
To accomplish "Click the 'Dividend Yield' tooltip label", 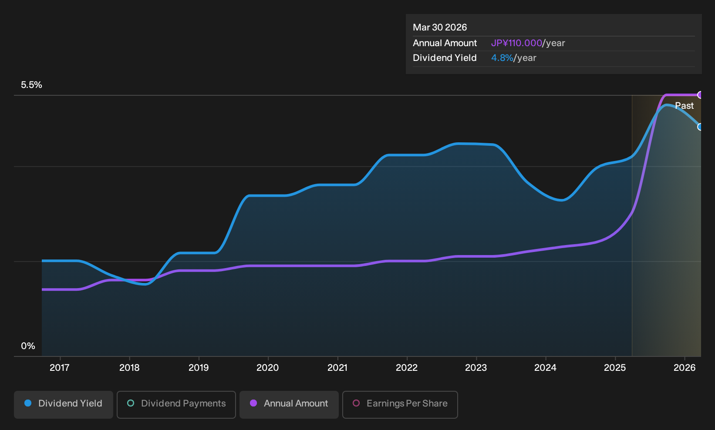I will click(445, 58).
